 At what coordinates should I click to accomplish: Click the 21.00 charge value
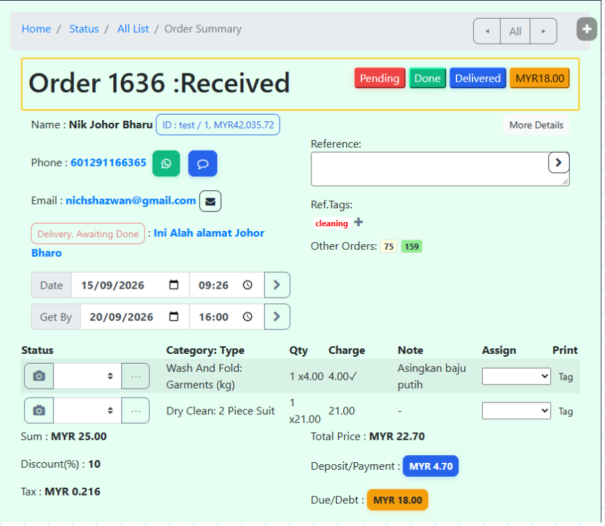coord(341,411)
